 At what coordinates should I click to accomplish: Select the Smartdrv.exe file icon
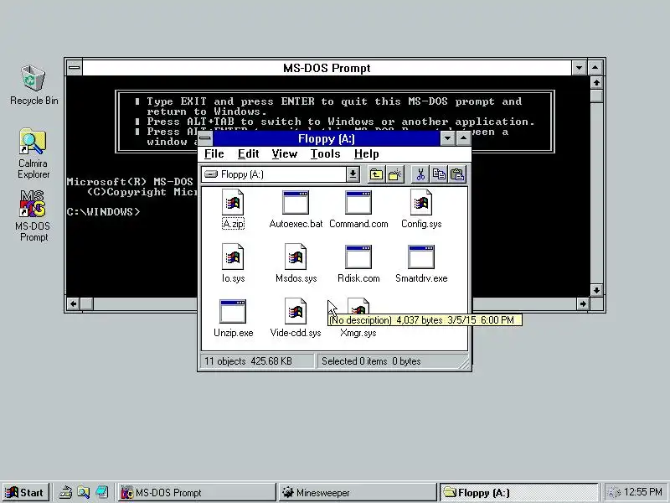point(421,257)
